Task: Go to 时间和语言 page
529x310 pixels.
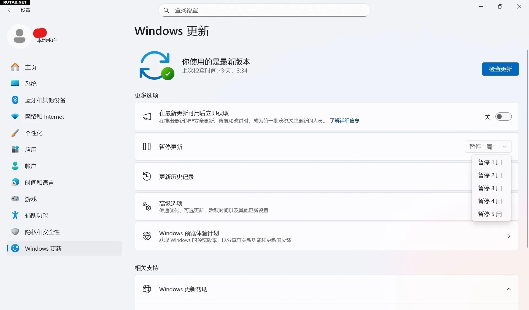Action: point(64,182)
